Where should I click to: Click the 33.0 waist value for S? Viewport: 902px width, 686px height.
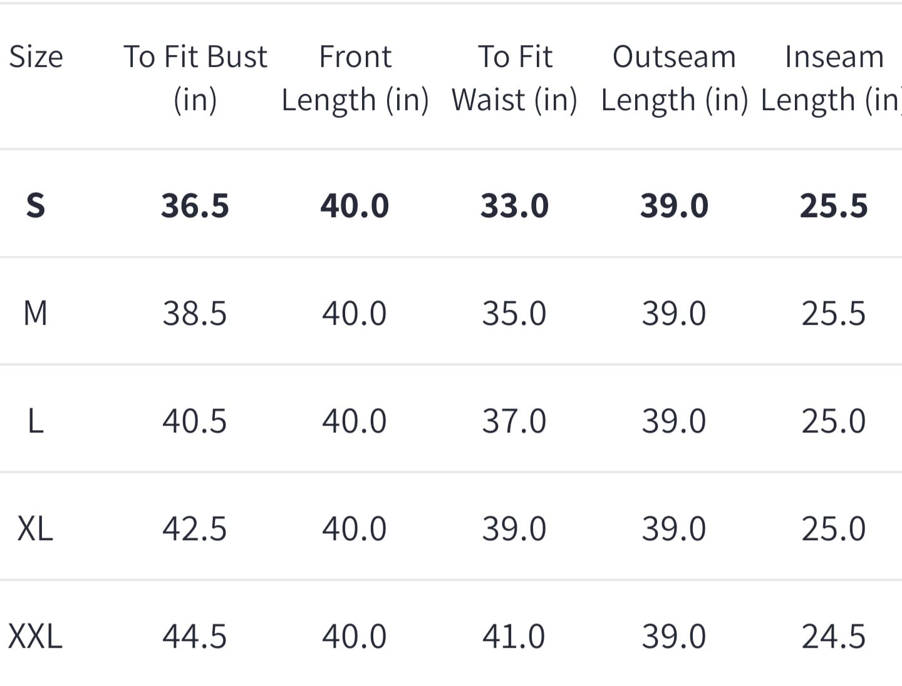coord(514,205)
